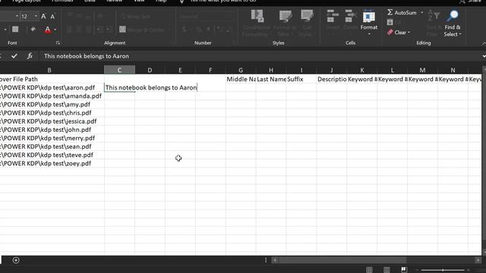
Task: Expand the formula bar chevron
Action: 484,56
